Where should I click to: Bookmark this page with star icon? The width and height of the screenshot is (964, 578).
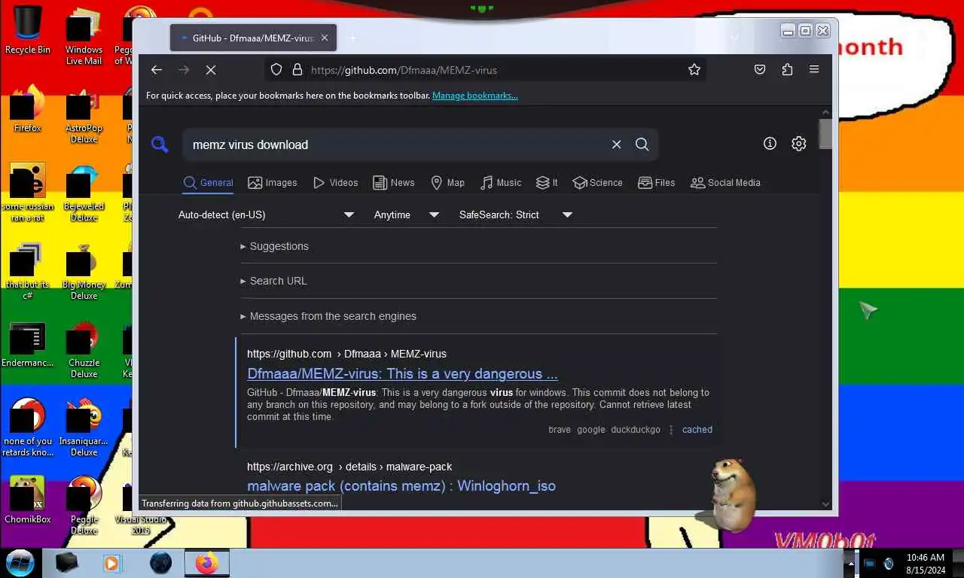point(694,69)
